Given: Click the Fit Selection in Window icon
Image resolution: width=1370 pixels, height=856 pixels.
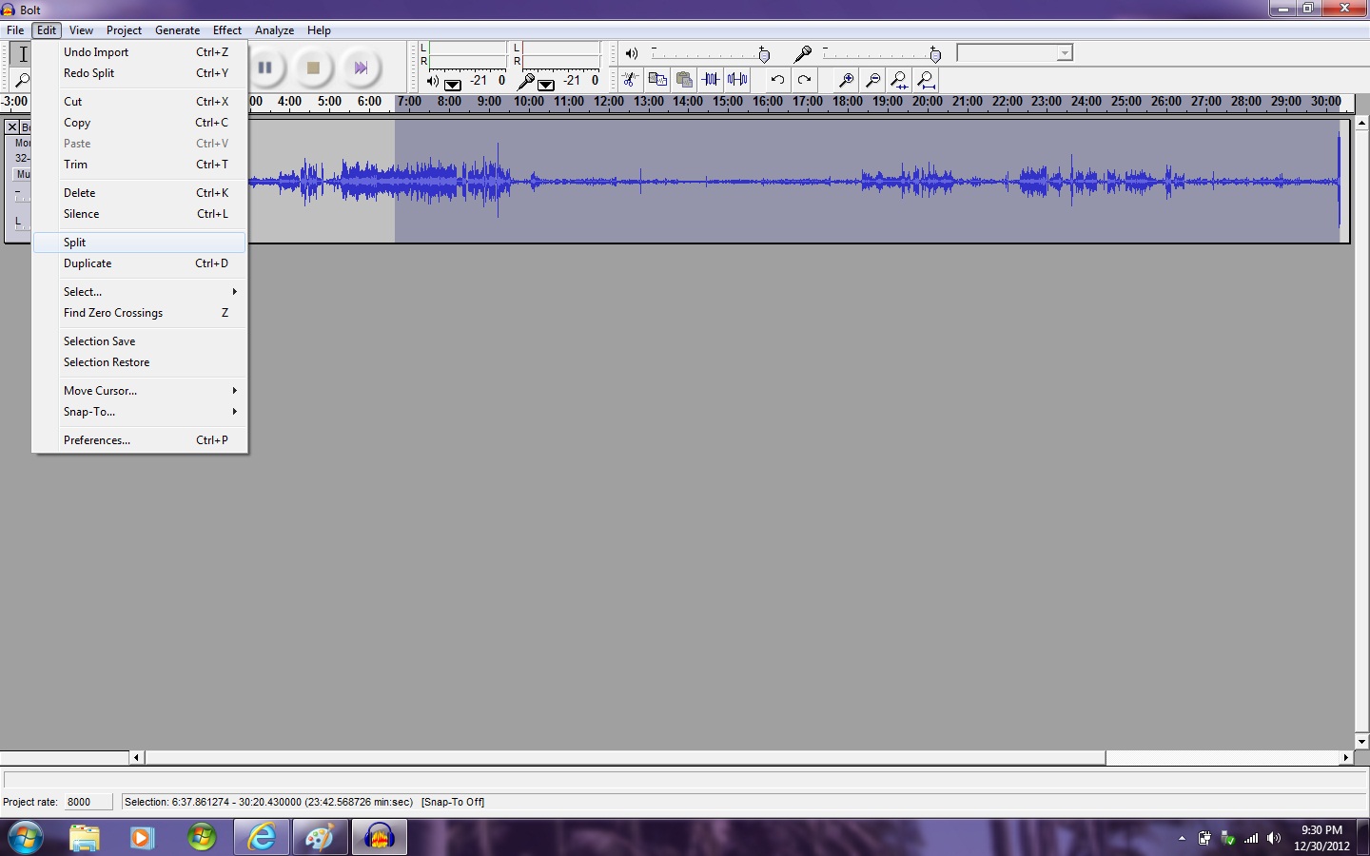Looking at the screenshot, I should click(x=899, y=80).
